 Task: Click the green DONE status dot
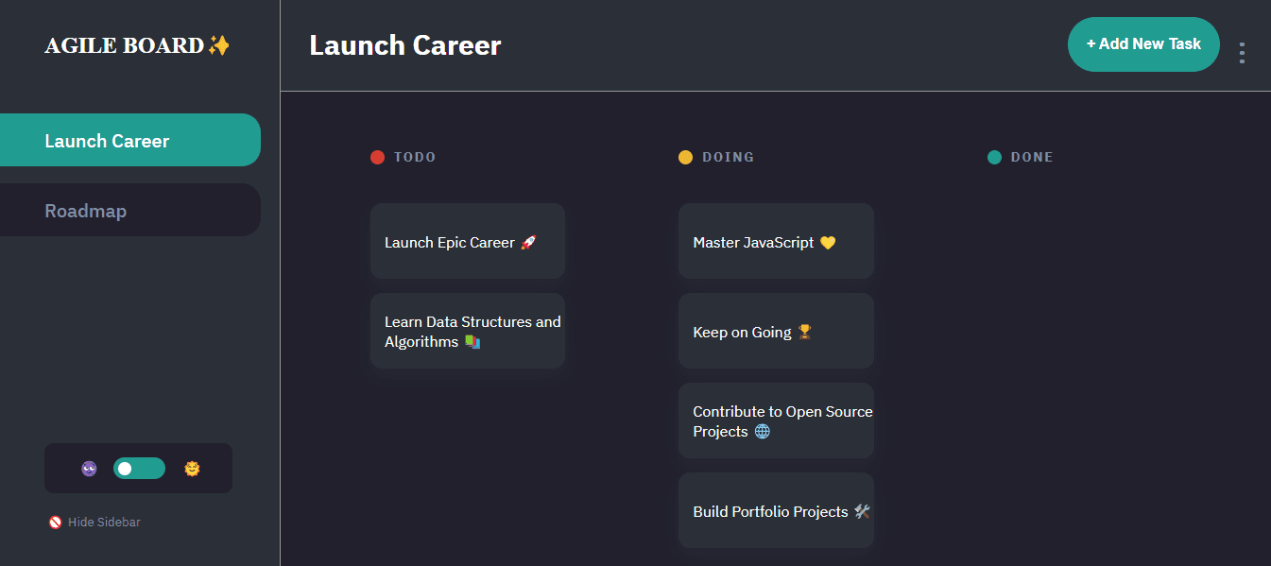(x=994, y=157)
